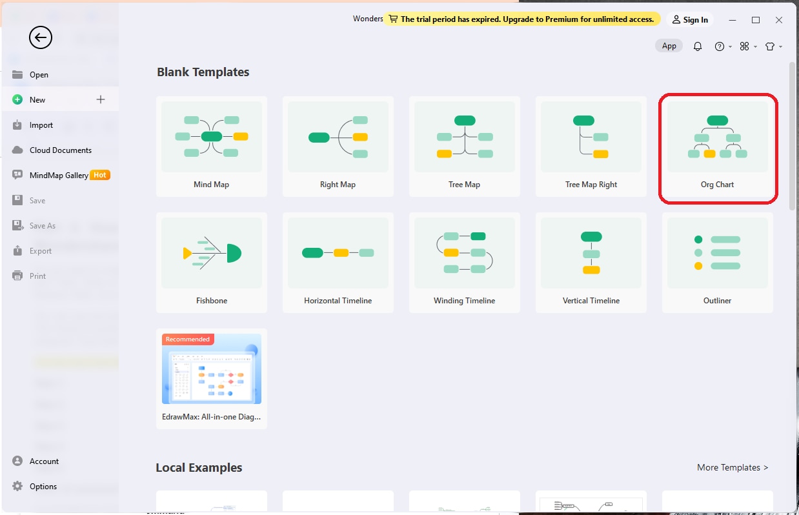Click the Sign In button
The height and width of the screenshot is (515, 799).
point(690,20)
